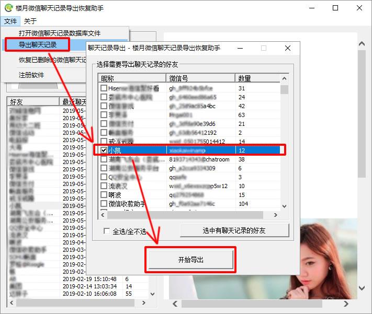Check the 流浪汉 contact checkbox
The height and width of the screenshot is (314, 372).
[104, 186]
